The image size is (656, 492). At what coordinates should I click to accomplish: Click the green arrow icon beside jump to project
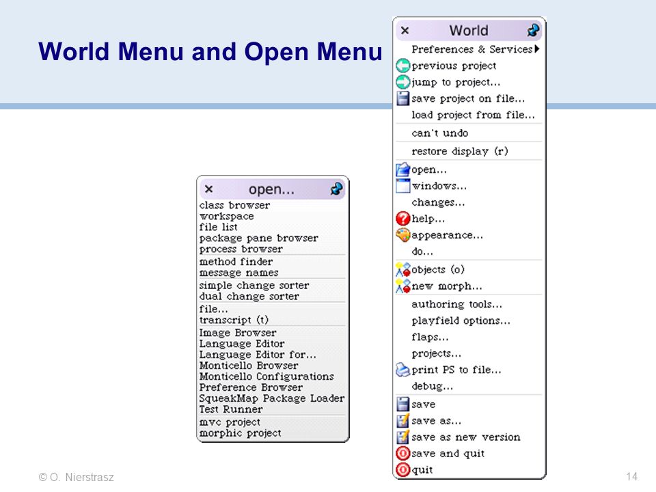(403, 82)
